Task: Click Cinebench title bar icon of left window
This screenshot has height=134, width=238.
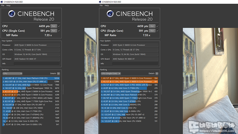Action: [x=2, y=2]
